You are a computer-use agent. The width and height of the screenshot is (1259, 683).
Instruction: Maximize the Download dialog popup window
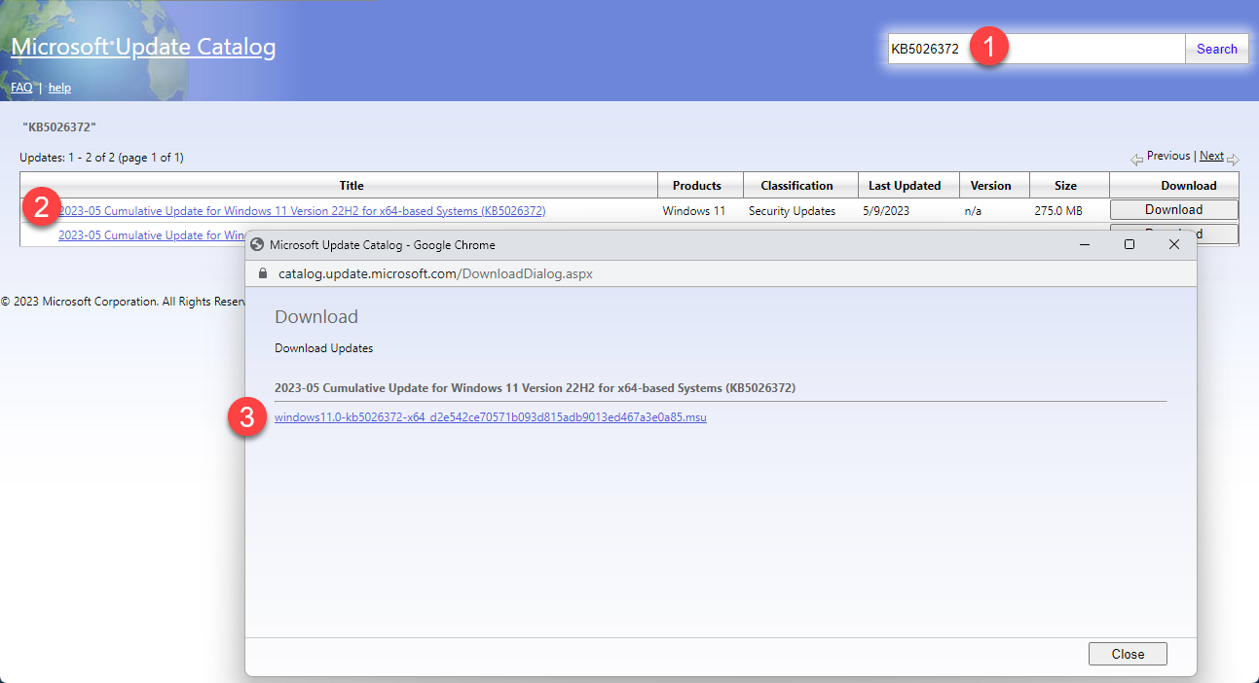pos(1129,245)
